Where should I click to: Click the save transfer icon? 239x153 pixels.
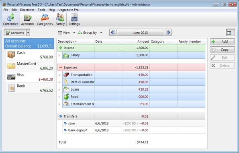(x=65, y=123)
